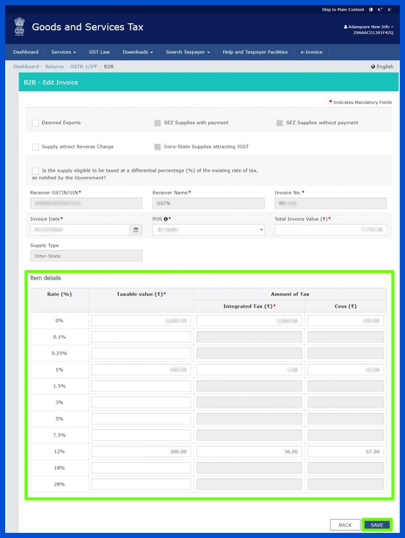Open the Downloads dropdown menu
Viewport: 405px width, 538px height.
pos(138,52)
